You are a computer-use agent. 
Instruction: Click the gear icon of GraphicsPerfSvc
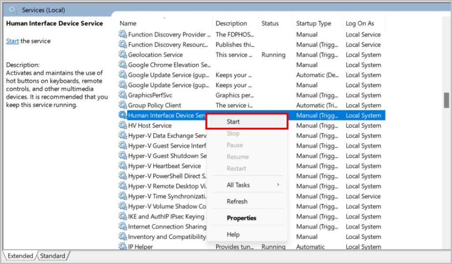point(123,95)
